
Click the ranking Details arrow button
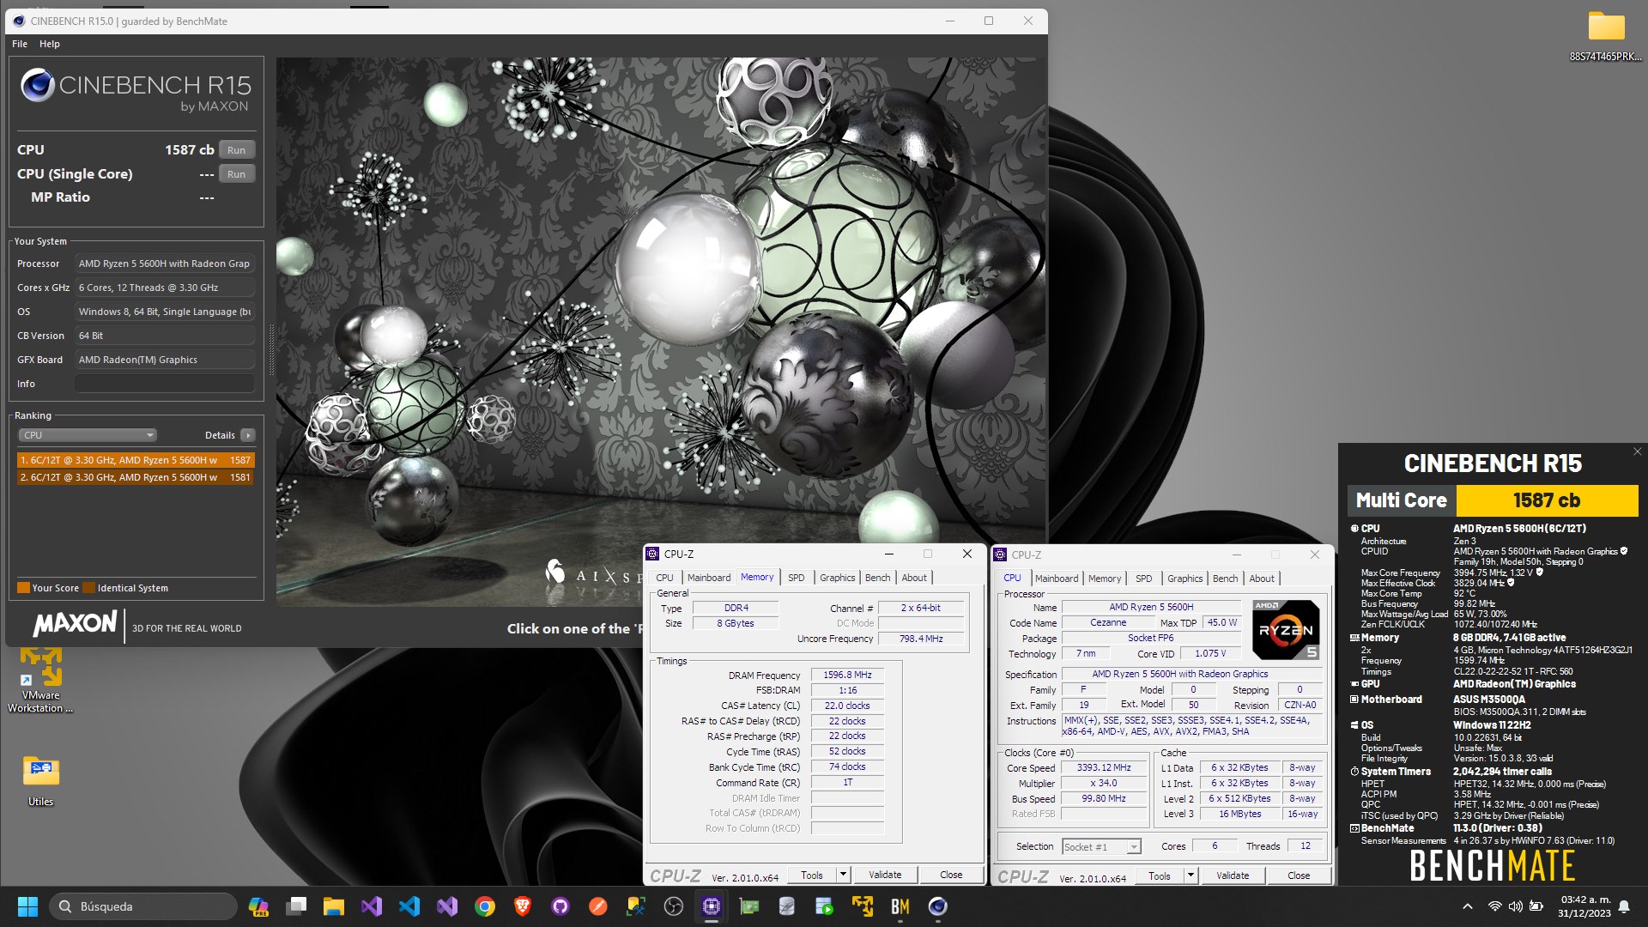click(248, 435)
